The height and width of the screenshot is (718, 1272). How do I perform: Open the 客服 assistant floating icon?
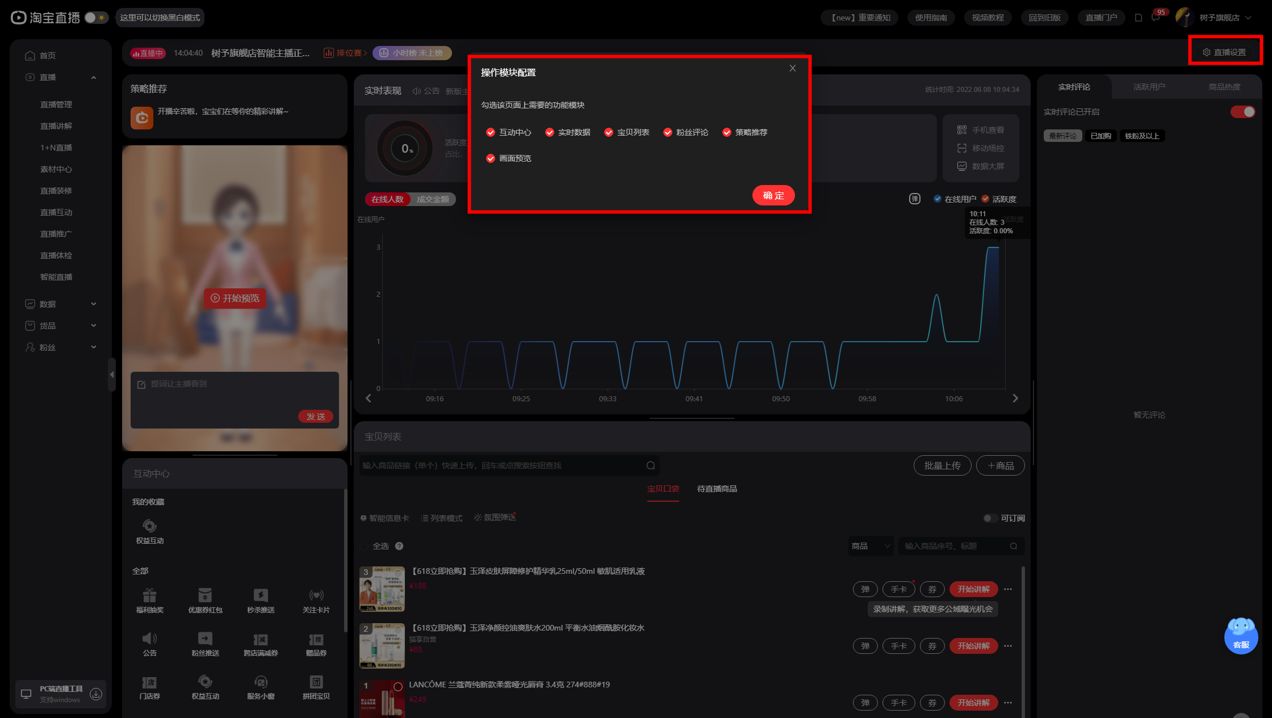point(1241,636)
